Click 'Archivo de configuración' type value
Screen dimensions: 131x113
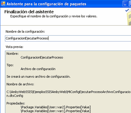coord(38,69)
